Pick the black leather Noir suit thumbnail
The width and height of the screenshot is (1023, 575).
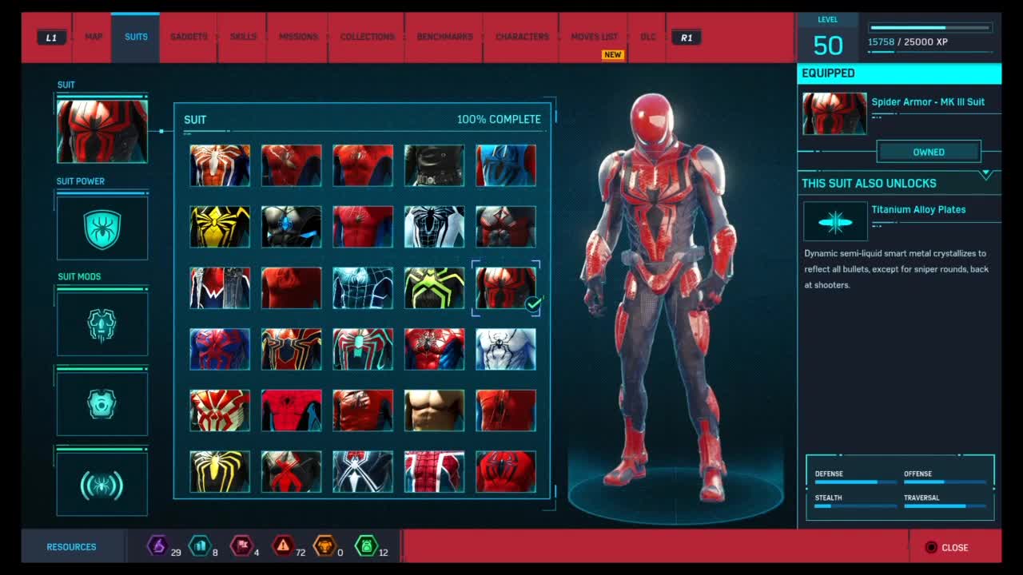coord(434,165)
